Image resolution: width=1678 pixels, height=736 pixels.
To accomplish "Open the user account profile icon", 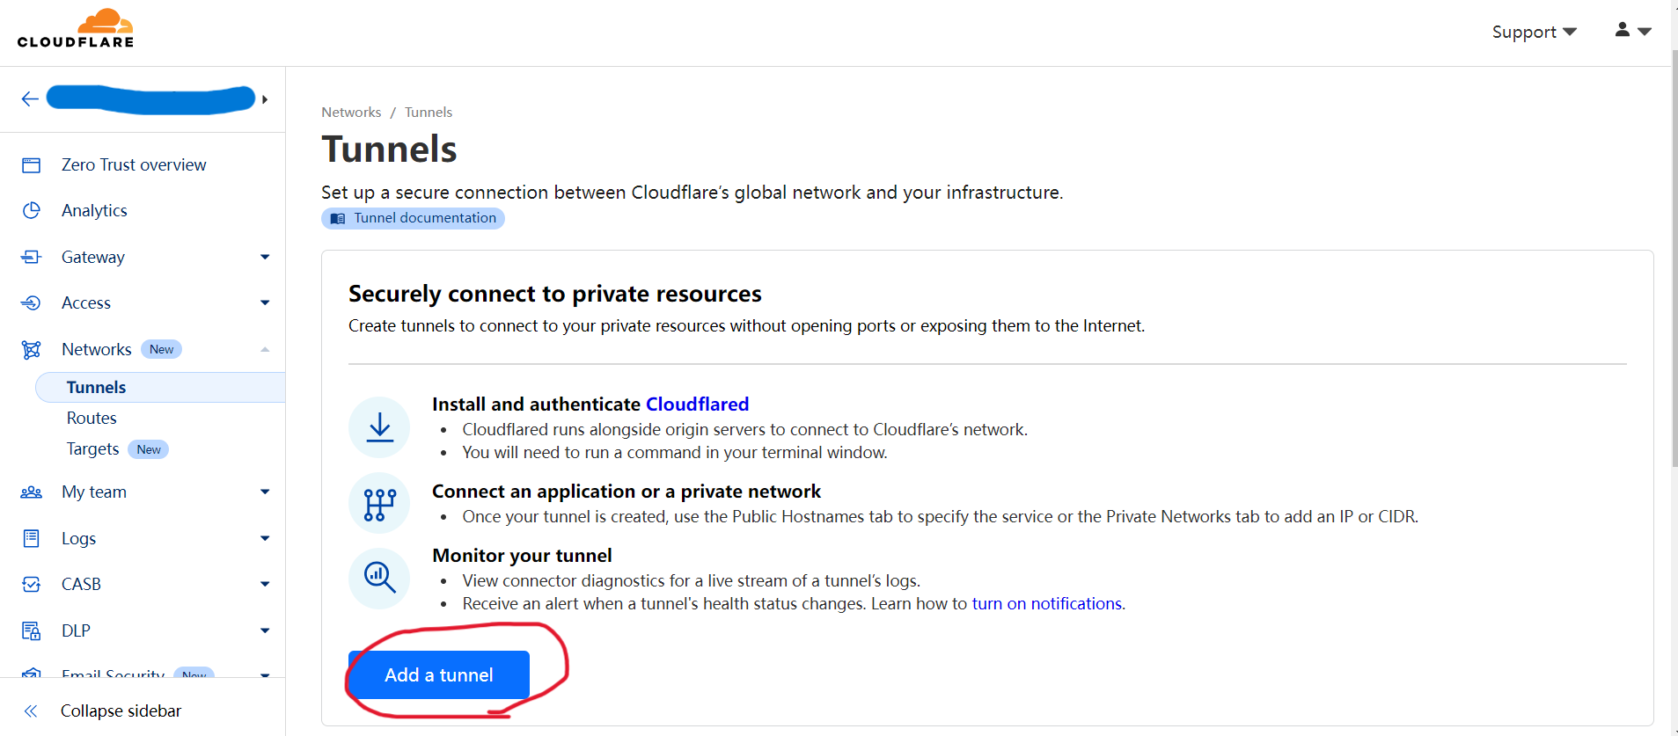I will coord(1632,31).
